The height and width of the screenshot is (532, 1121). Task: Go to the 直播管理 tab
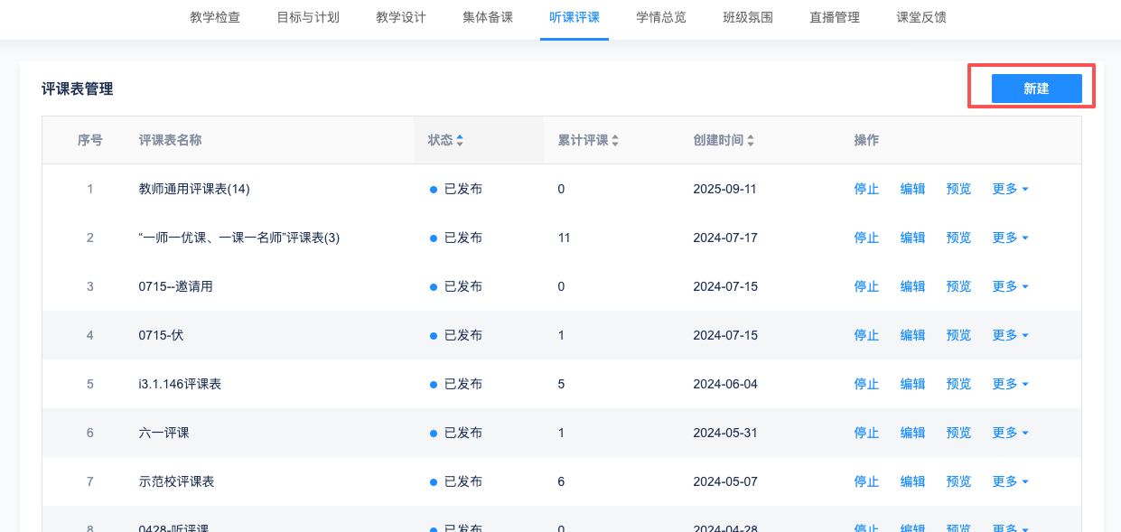835,17
